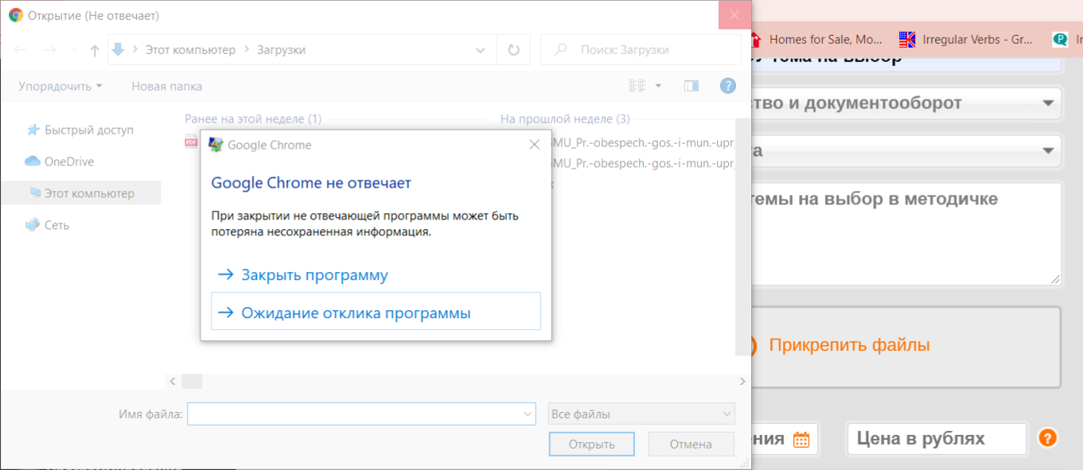Click the horizontal scrollbar left arrow
1083x470 pixels.
click(x=173, y=382)
